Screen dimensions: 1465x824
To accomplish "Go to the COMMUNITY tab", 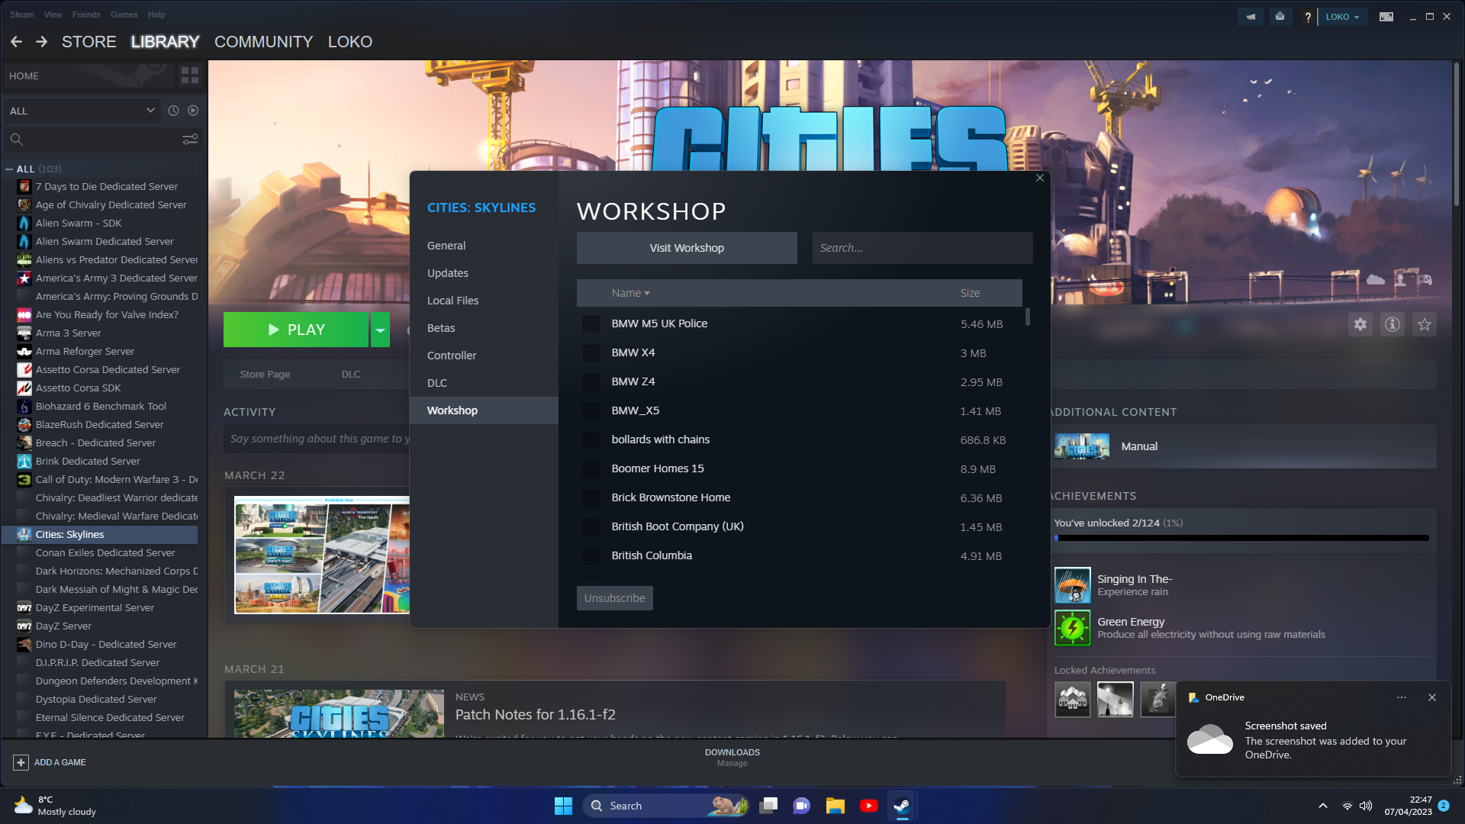I will [264, 42].
